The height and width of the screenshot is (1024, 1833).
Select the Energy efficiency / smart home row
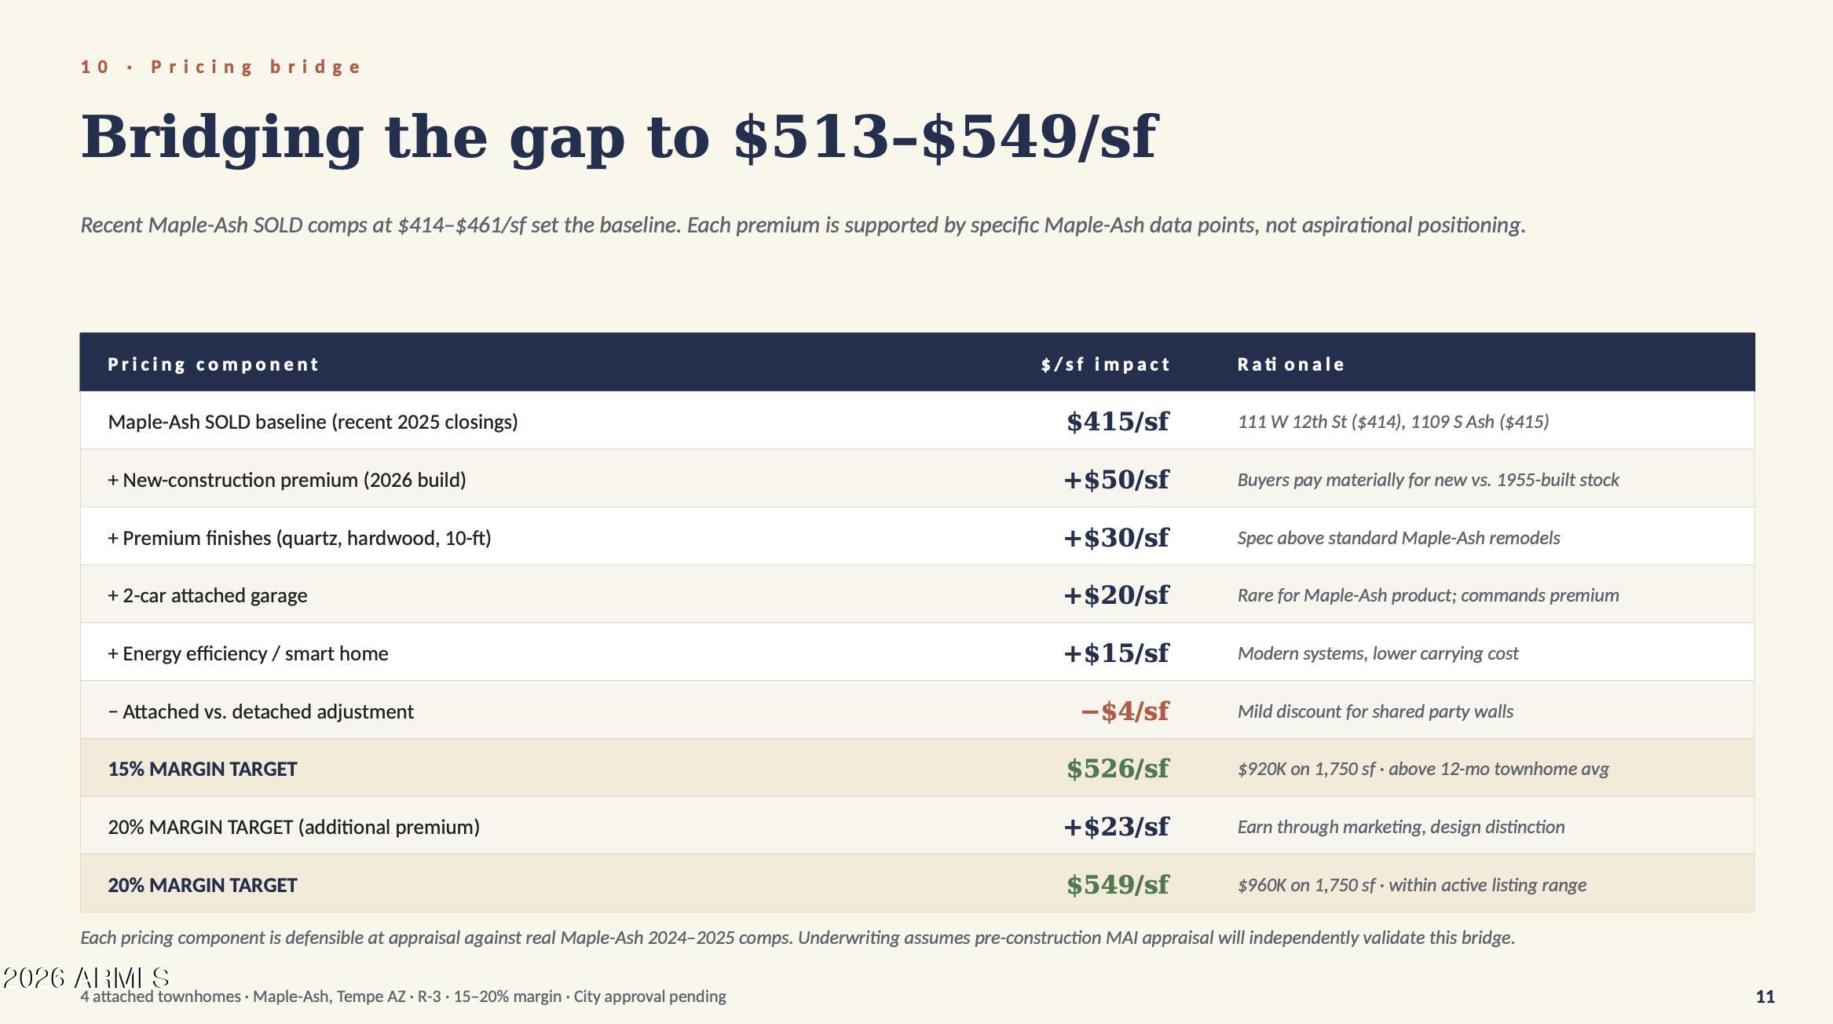pos(916,652)
